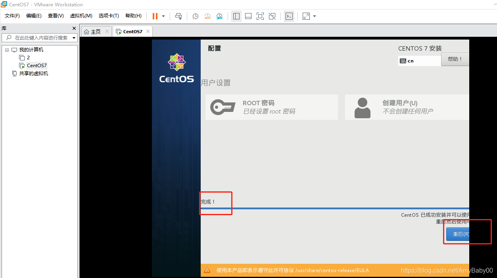
Task: Click the stretch guest display icon
Action: point(306,16)
